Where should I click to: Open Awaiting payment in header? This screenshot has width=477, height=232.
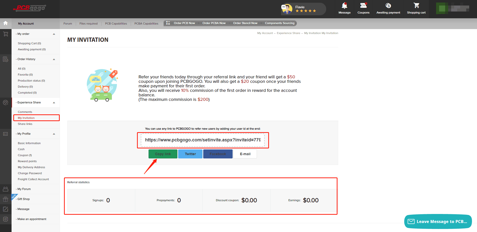pyautogui.click(x=388, y=8)
